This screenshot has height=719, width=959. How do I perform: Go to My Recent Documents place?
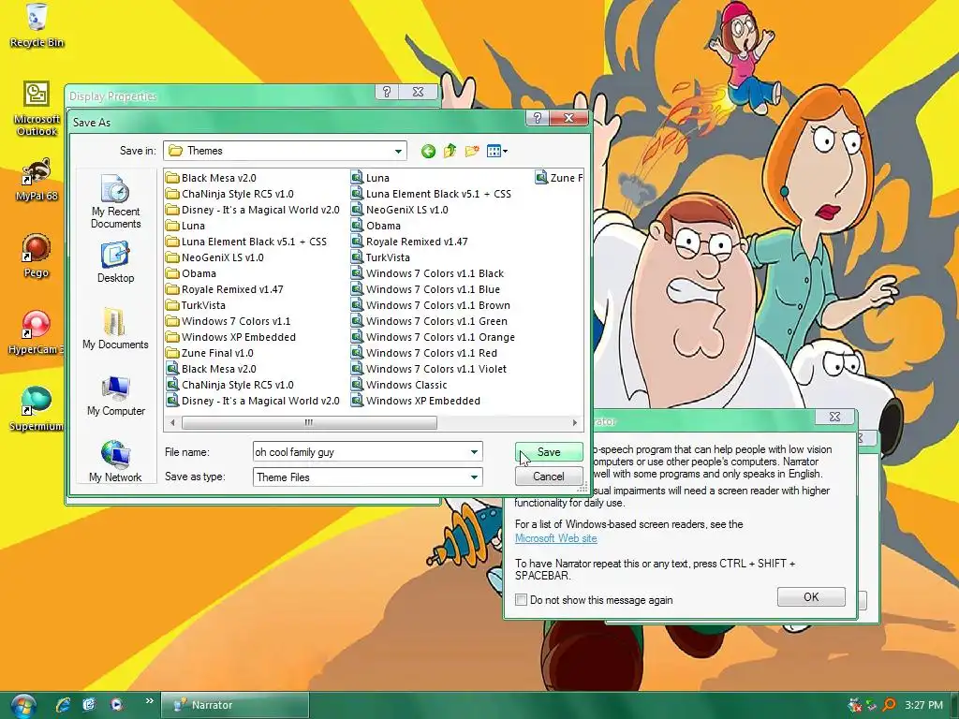pos(115,202)
